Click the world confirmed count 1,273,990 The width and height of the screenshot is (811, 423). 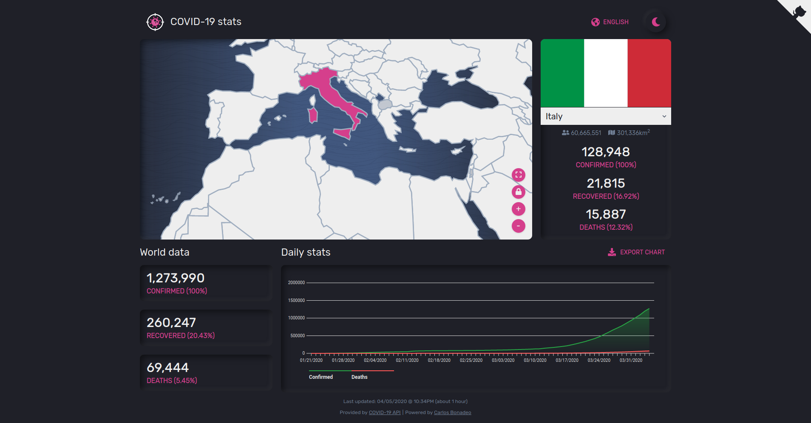(x=176, y=278)
